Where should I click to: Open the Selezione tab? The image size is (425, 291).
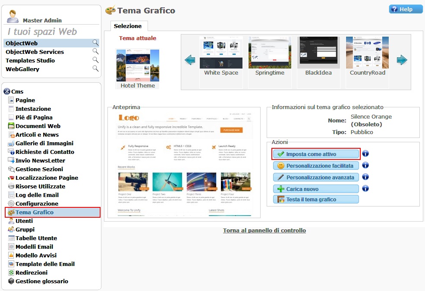click(128, 26)
